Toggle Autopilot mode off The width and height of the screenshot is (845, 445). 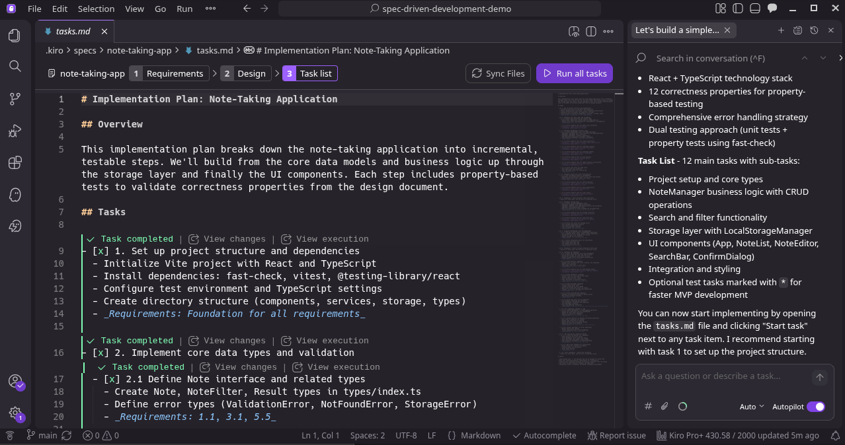click(x=817, y=406)
